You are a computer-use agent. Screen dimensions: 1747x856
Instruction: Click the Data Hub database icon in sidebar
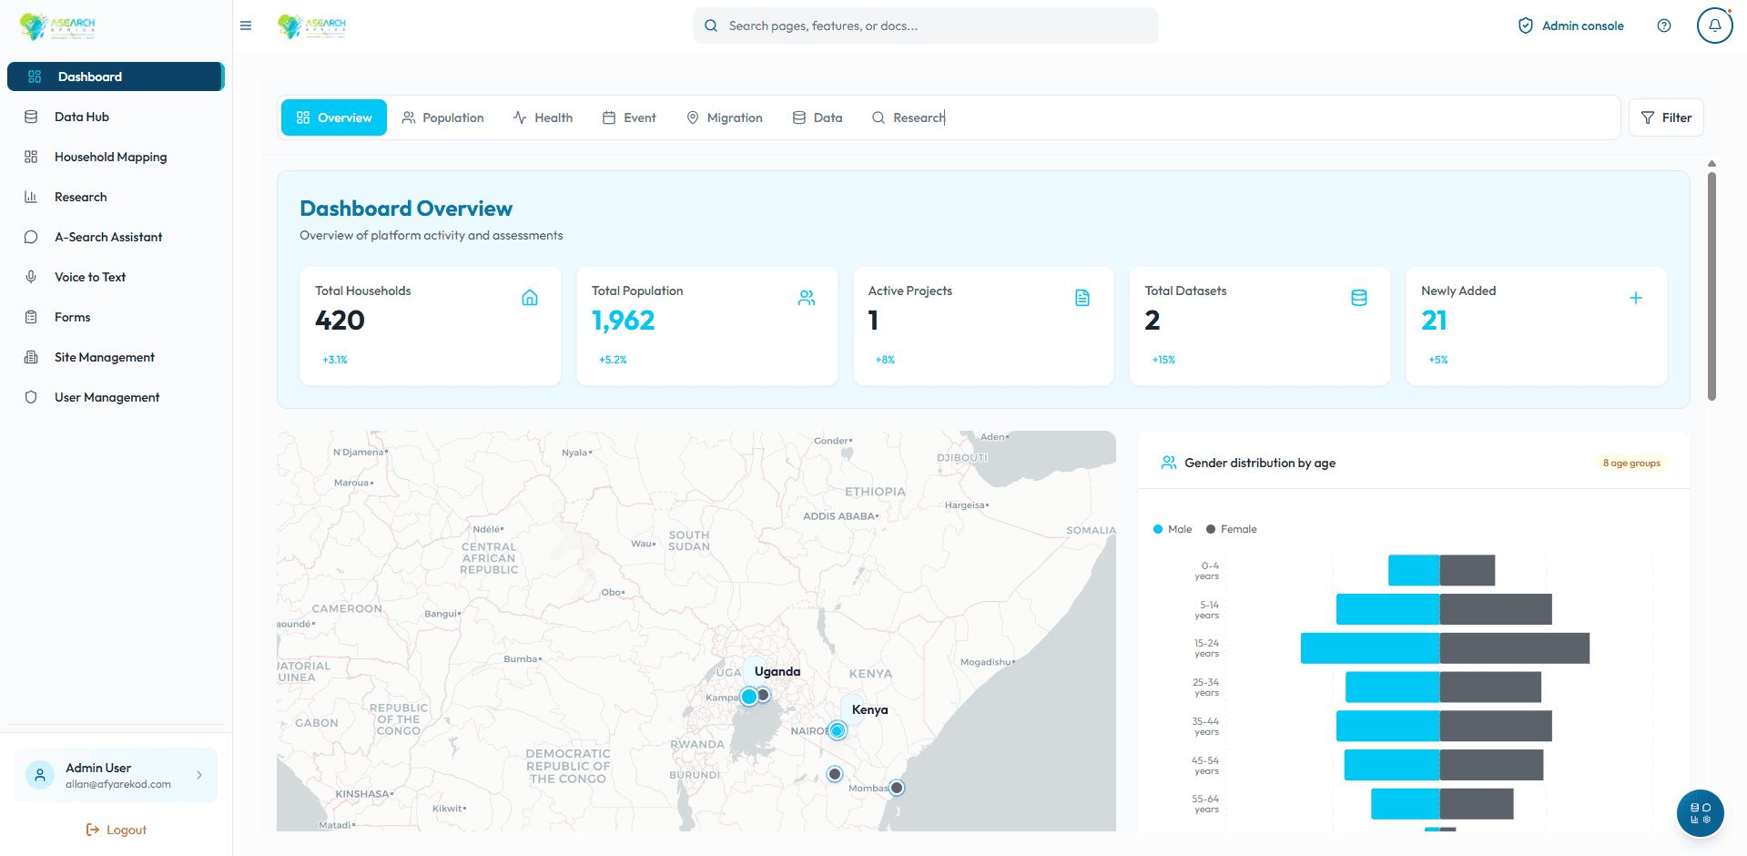click(31, 117)
